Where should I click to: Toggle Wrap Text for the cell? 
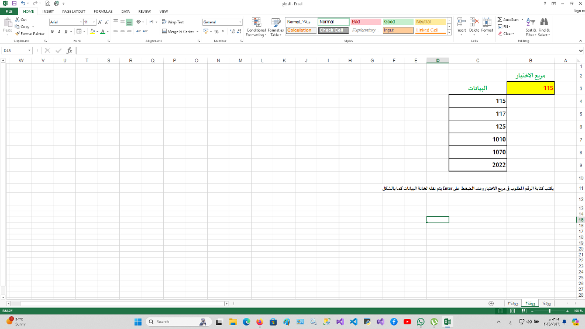tap(173, 22)
